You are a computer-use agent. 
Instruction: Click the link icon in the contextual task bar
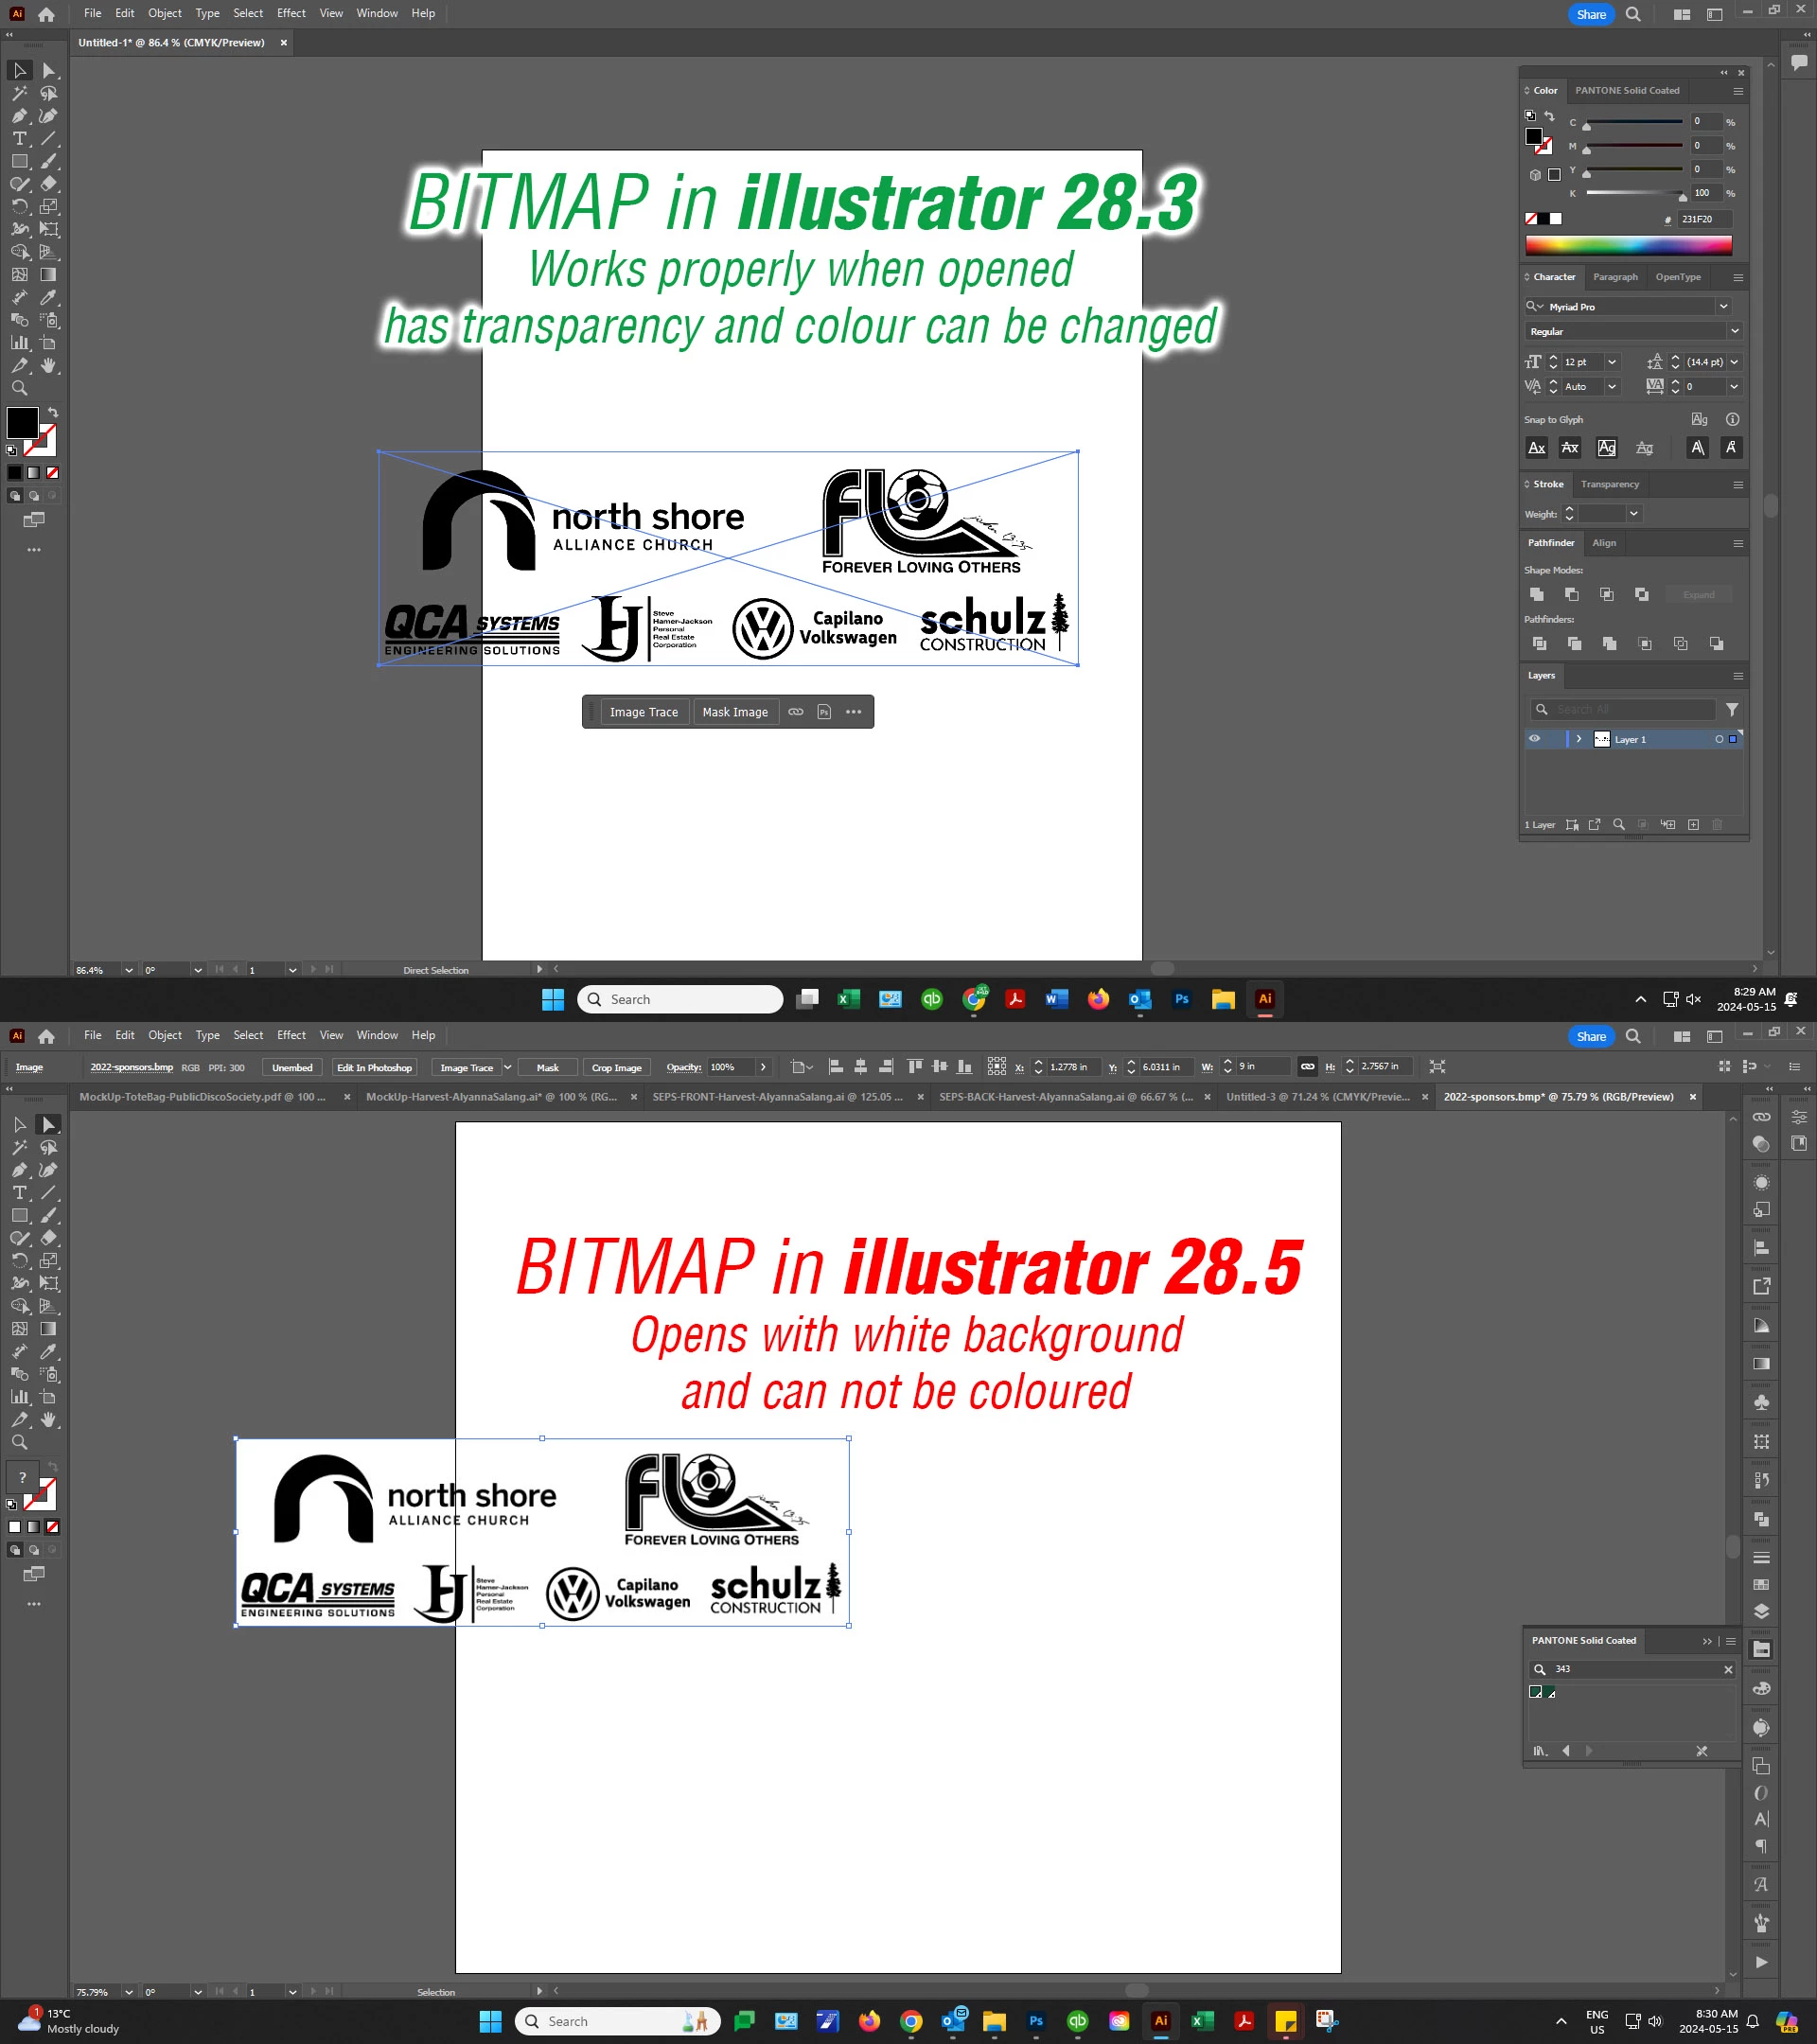[796, 712]
